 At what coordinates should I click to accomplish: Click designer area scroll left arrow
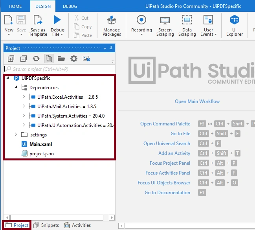121,226
